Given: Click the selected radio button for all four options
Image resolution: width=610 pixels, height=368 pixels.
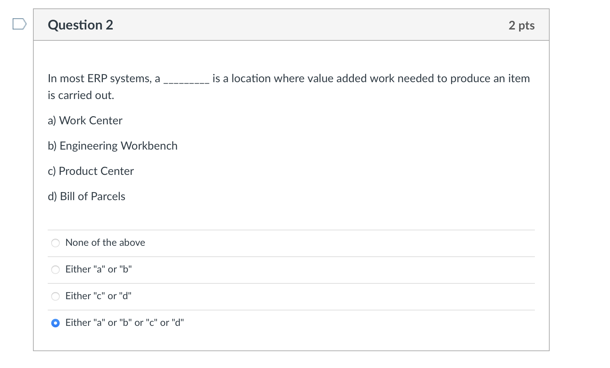Looking at the screenshot, I should click(55, 323).
